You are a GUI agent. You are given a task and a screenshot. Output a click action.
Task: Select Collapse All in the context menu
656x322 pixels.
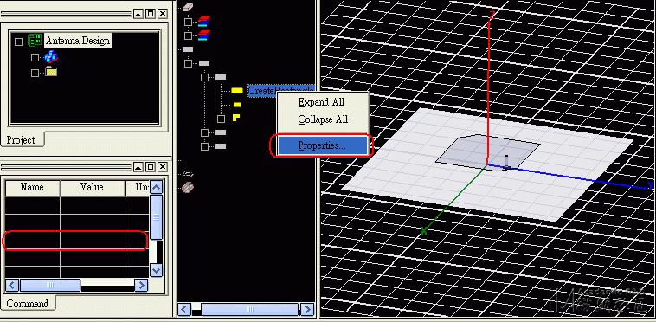[x=323, y=119]
